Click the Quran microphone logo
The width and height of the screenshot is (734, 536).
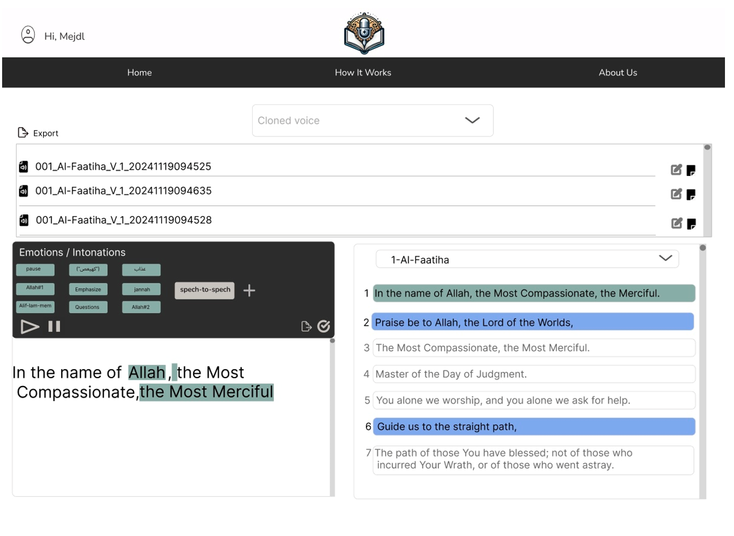(364, 33)
